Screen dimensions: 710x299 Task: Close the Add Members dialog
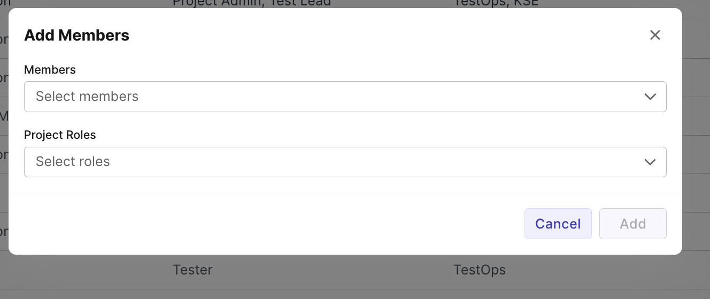tap(655, 35)
